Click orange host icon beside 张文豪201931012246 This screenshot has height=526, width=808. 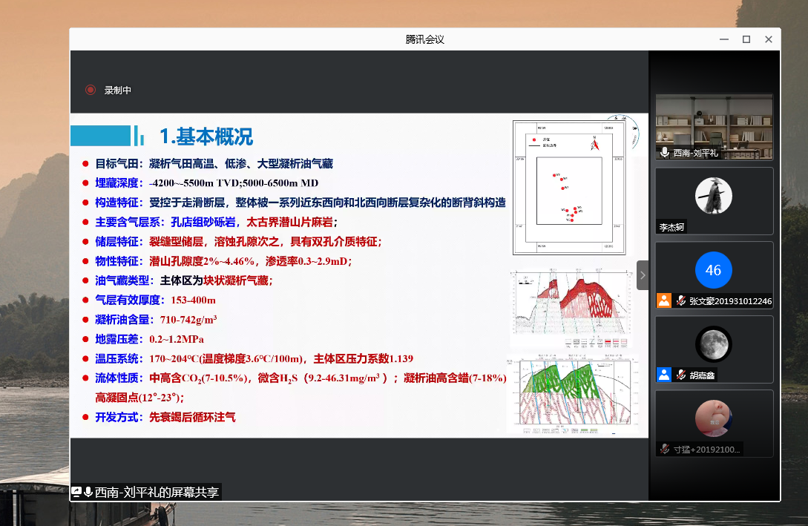click(664, 300)
